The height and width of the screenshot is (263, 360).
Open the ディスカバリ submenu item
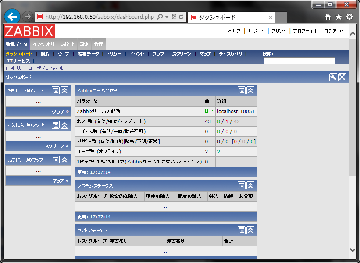click(231, 54)
